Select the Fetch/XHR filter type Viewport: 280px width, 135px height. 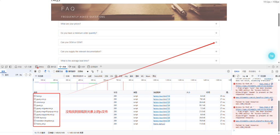pyautogui.click(x=98, y=76)
